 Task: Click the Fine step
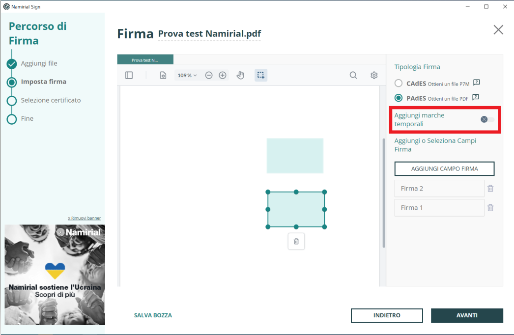click(x=27, y=119)
